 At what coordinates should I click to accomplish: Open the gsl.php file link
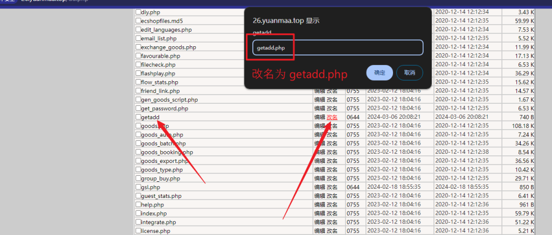(x=150, y=187)
